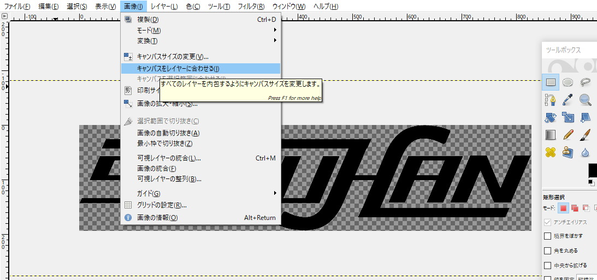Image resolution: width=597 pixels, height=280 pixels.
Task: Select the Paths tool
Action: coord(551,100)
